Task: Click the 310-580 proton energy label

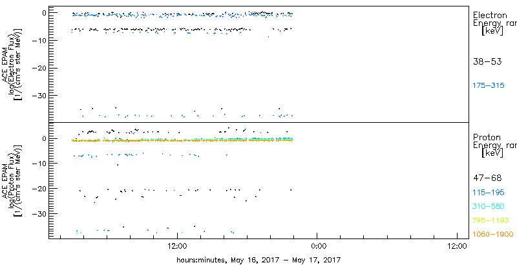Action: point(489,207)
